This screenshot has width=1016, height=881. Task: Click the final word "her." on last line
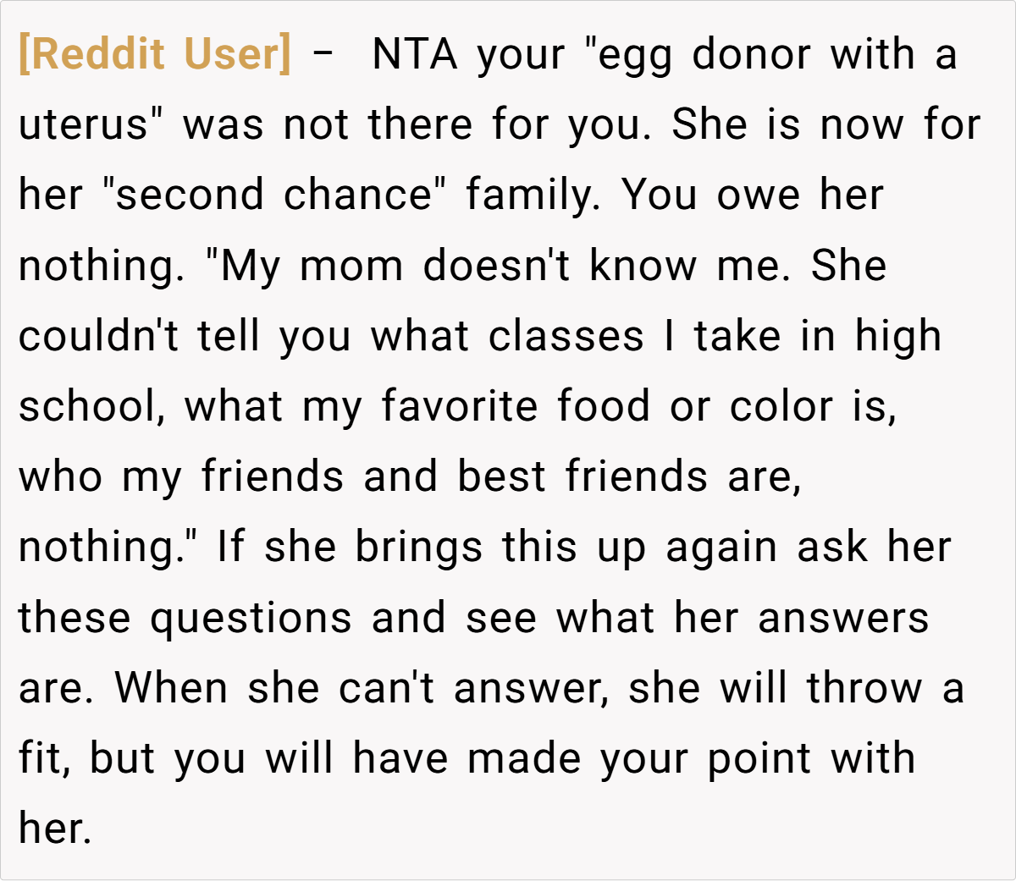54,829
